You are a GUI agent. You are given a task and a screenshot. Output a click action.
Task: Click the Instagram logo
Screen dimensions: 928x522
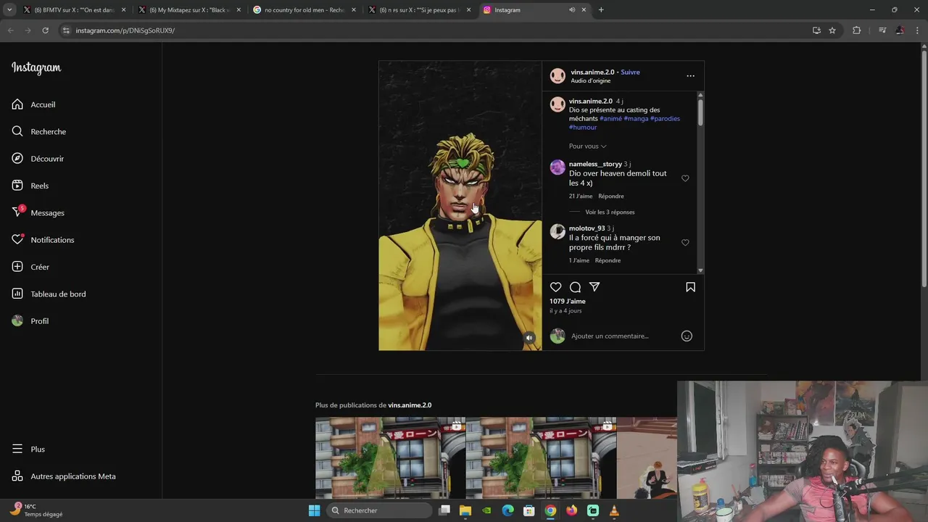pos(36,68)
